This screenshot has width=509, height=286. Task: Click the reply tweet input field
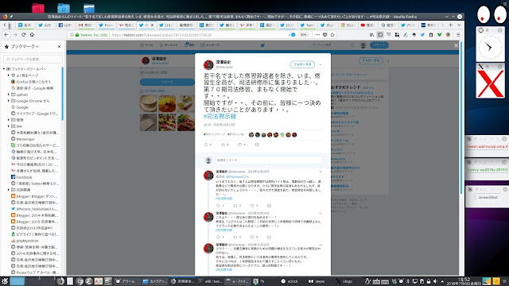coord(269,160)
